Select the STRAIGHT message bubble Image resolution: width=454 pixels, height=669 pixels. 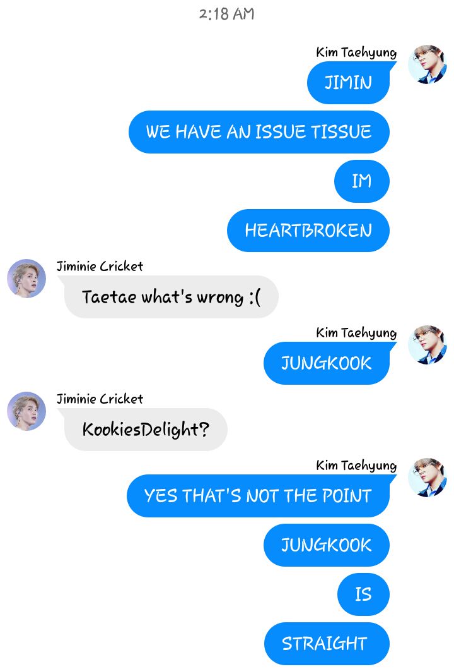327,643
